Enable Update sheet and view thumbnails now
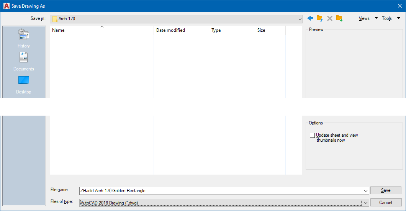The width and height of the screenshot is (406, 211). click(312, 136)
